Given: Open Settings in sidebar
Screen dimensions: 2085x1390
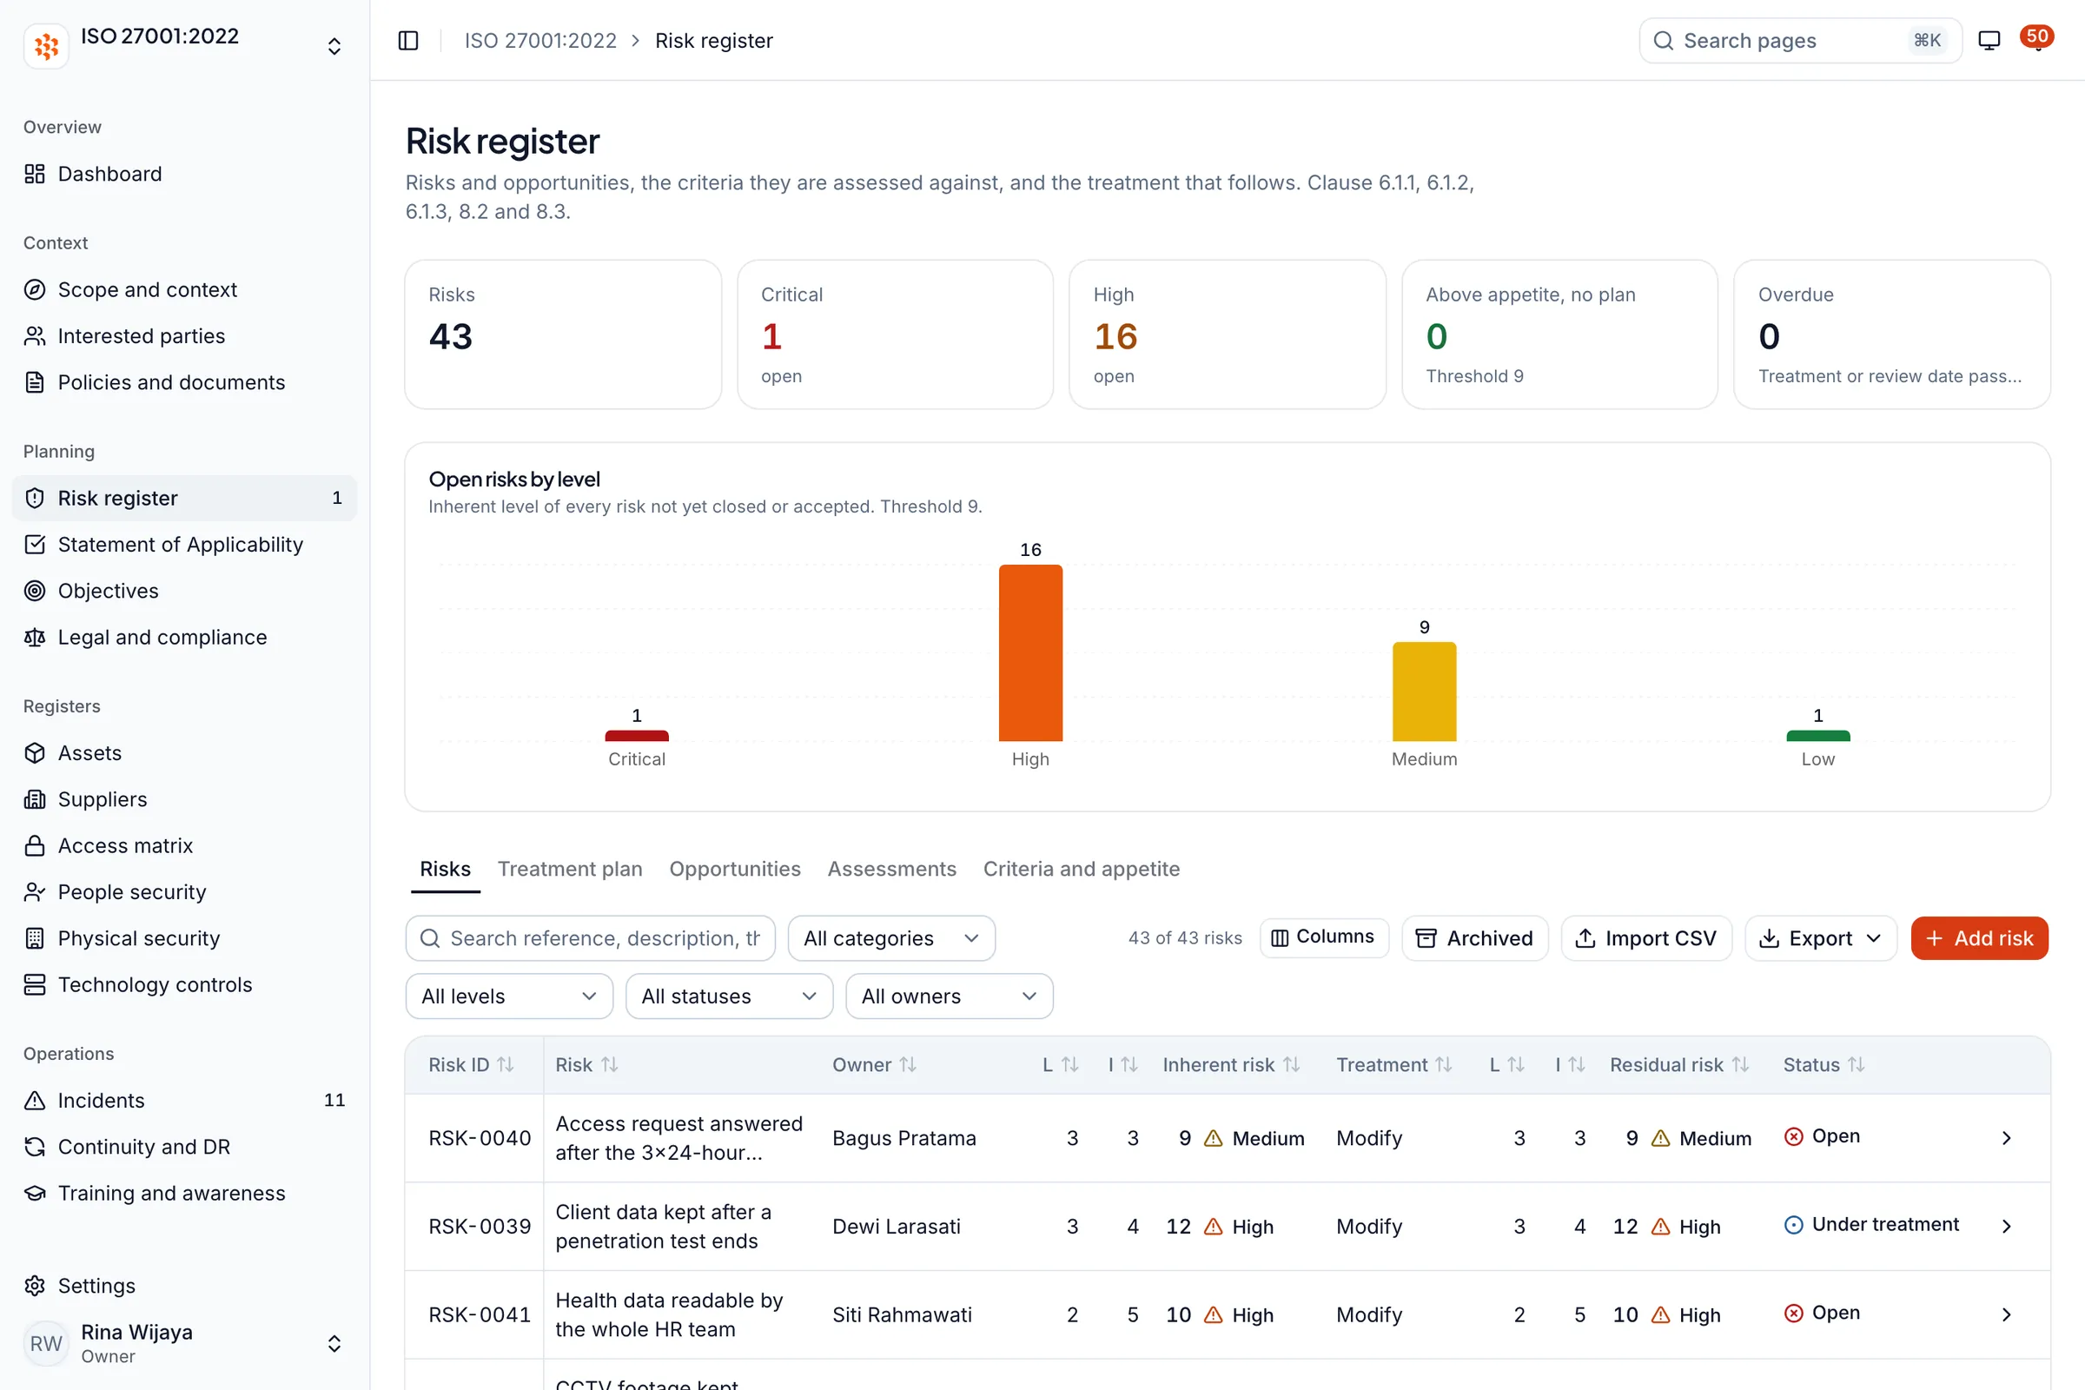Looking at the screenshot, I should coord(184,1286).
